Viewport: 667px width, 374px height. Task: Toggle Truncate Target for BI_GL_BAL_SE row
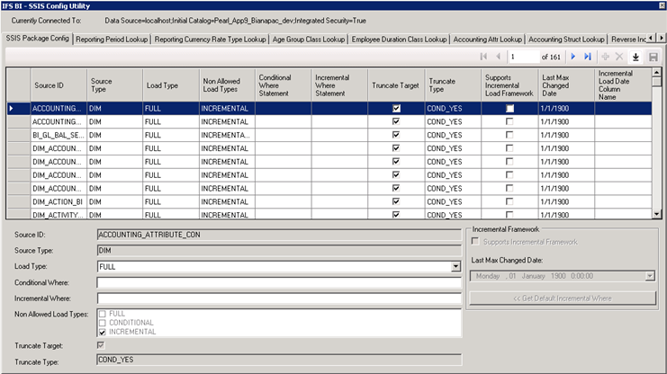tap(396, 135)
